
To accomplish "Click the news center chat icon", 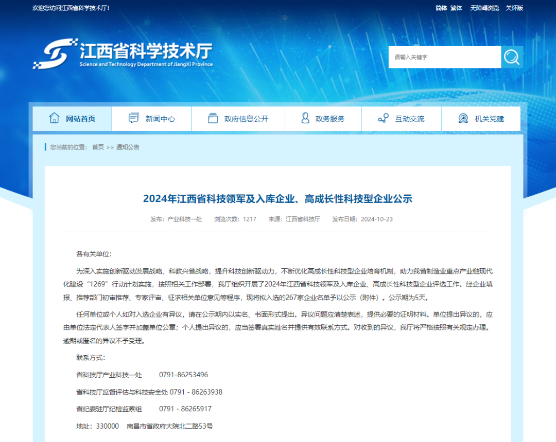I will pyautogui.click(x=133, y=118).
